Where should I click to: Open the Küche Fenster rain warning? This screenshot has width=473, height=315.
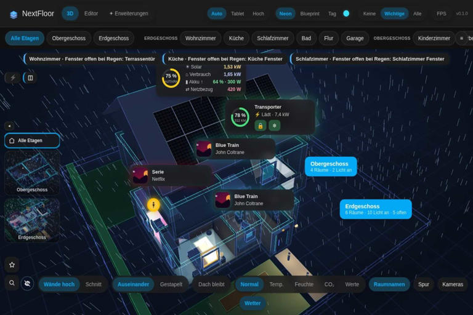pos(225,59)
